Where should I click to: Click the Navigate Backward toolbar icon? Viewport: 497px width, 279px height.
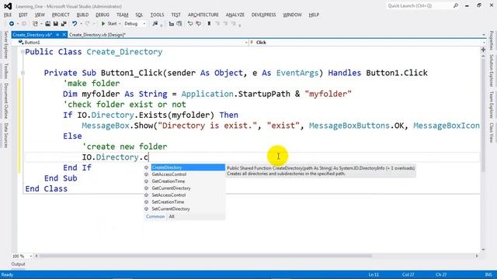(x=12, y=24)
